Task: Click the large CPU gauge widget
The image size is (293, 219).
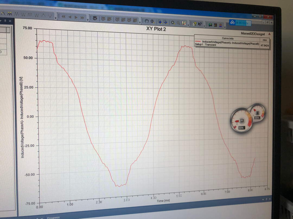Action: coord(241,120)
